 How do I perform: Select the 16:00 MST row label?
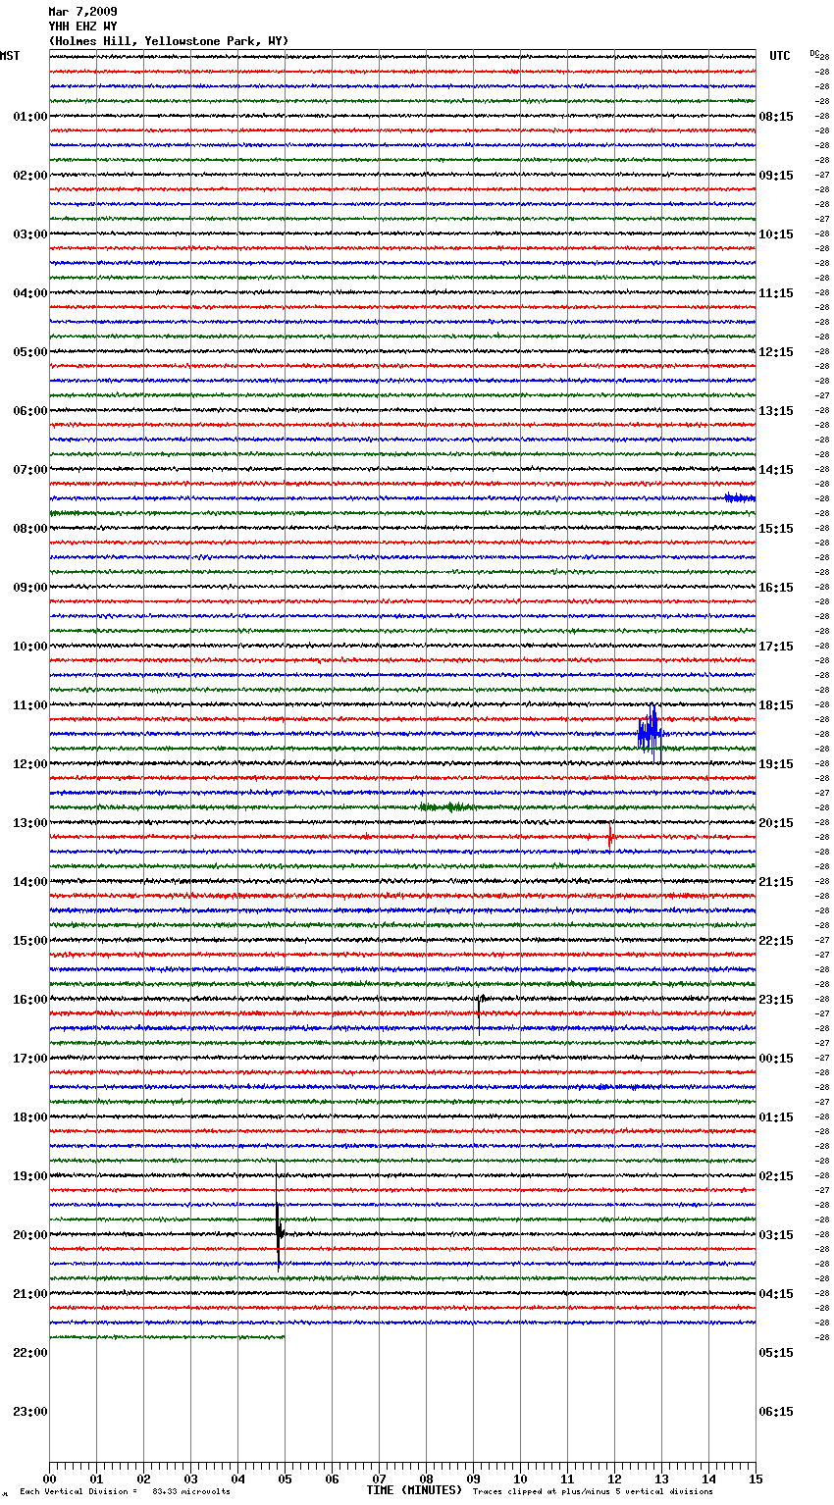30,1000
